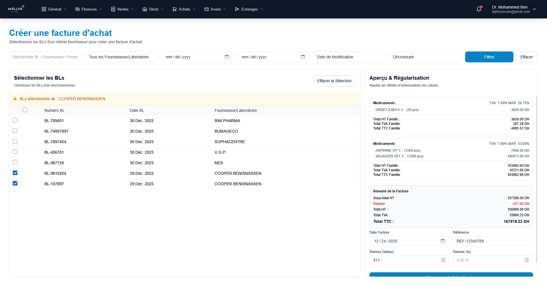Click the preview panel vertical scrollbar

click(536, 179)
